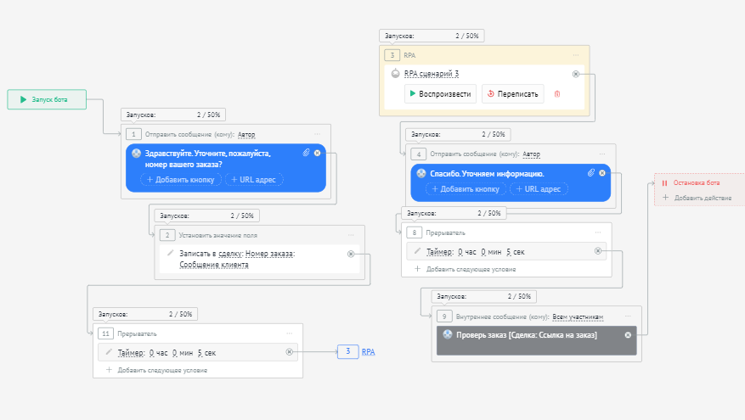745x420 pixels.
Task: Open the options menu of block 9
Action: coord(625,316)
